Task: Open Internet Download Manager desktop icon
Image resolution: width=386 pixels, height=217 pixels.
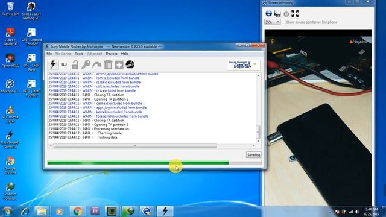Action: [10, 191]
